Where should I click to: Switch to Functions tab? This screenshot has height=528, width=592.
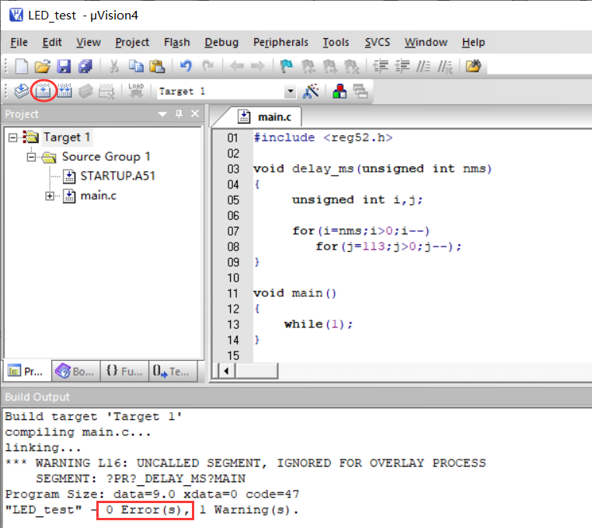124,372
